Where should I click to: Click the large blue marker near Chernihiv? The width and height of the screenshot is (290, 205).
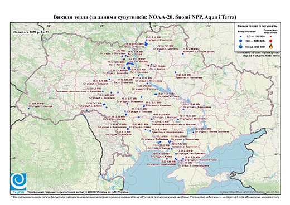[146, 44]
